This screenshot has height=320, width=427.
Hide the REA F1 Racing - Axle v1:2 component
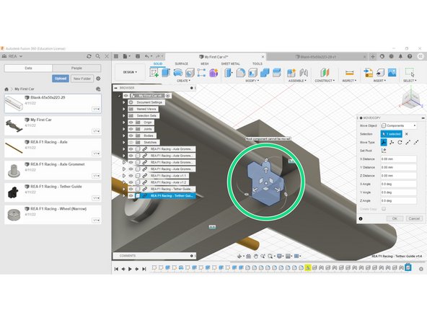pyautogui.click(x=131, y=182)
